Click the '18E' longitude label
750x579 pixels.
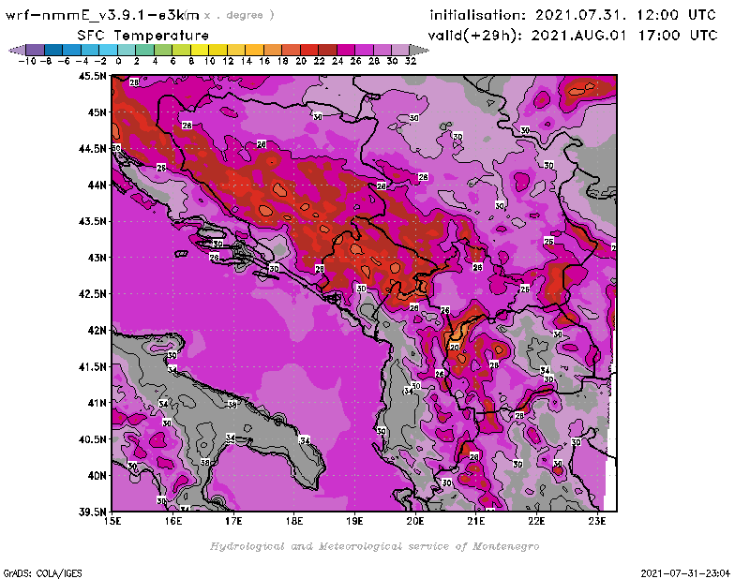tap(294, 521)
